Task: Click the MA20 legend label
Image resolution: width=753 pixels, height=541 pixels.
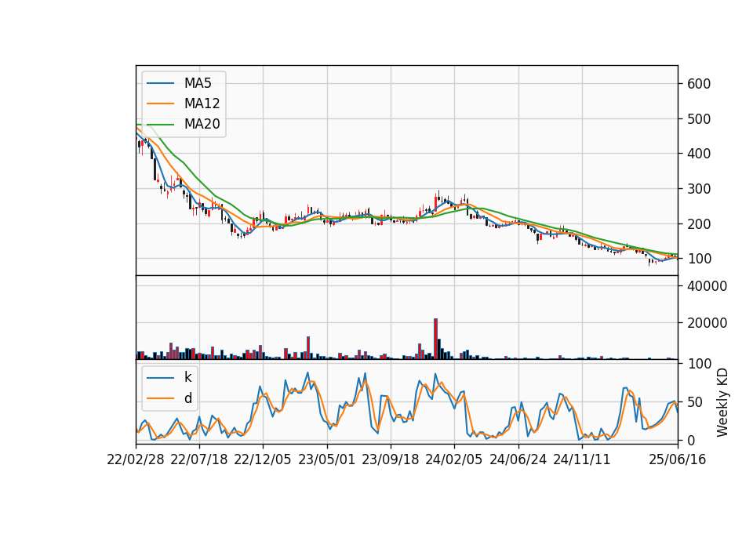Action: pyautogui.click(x=202, y=124)
